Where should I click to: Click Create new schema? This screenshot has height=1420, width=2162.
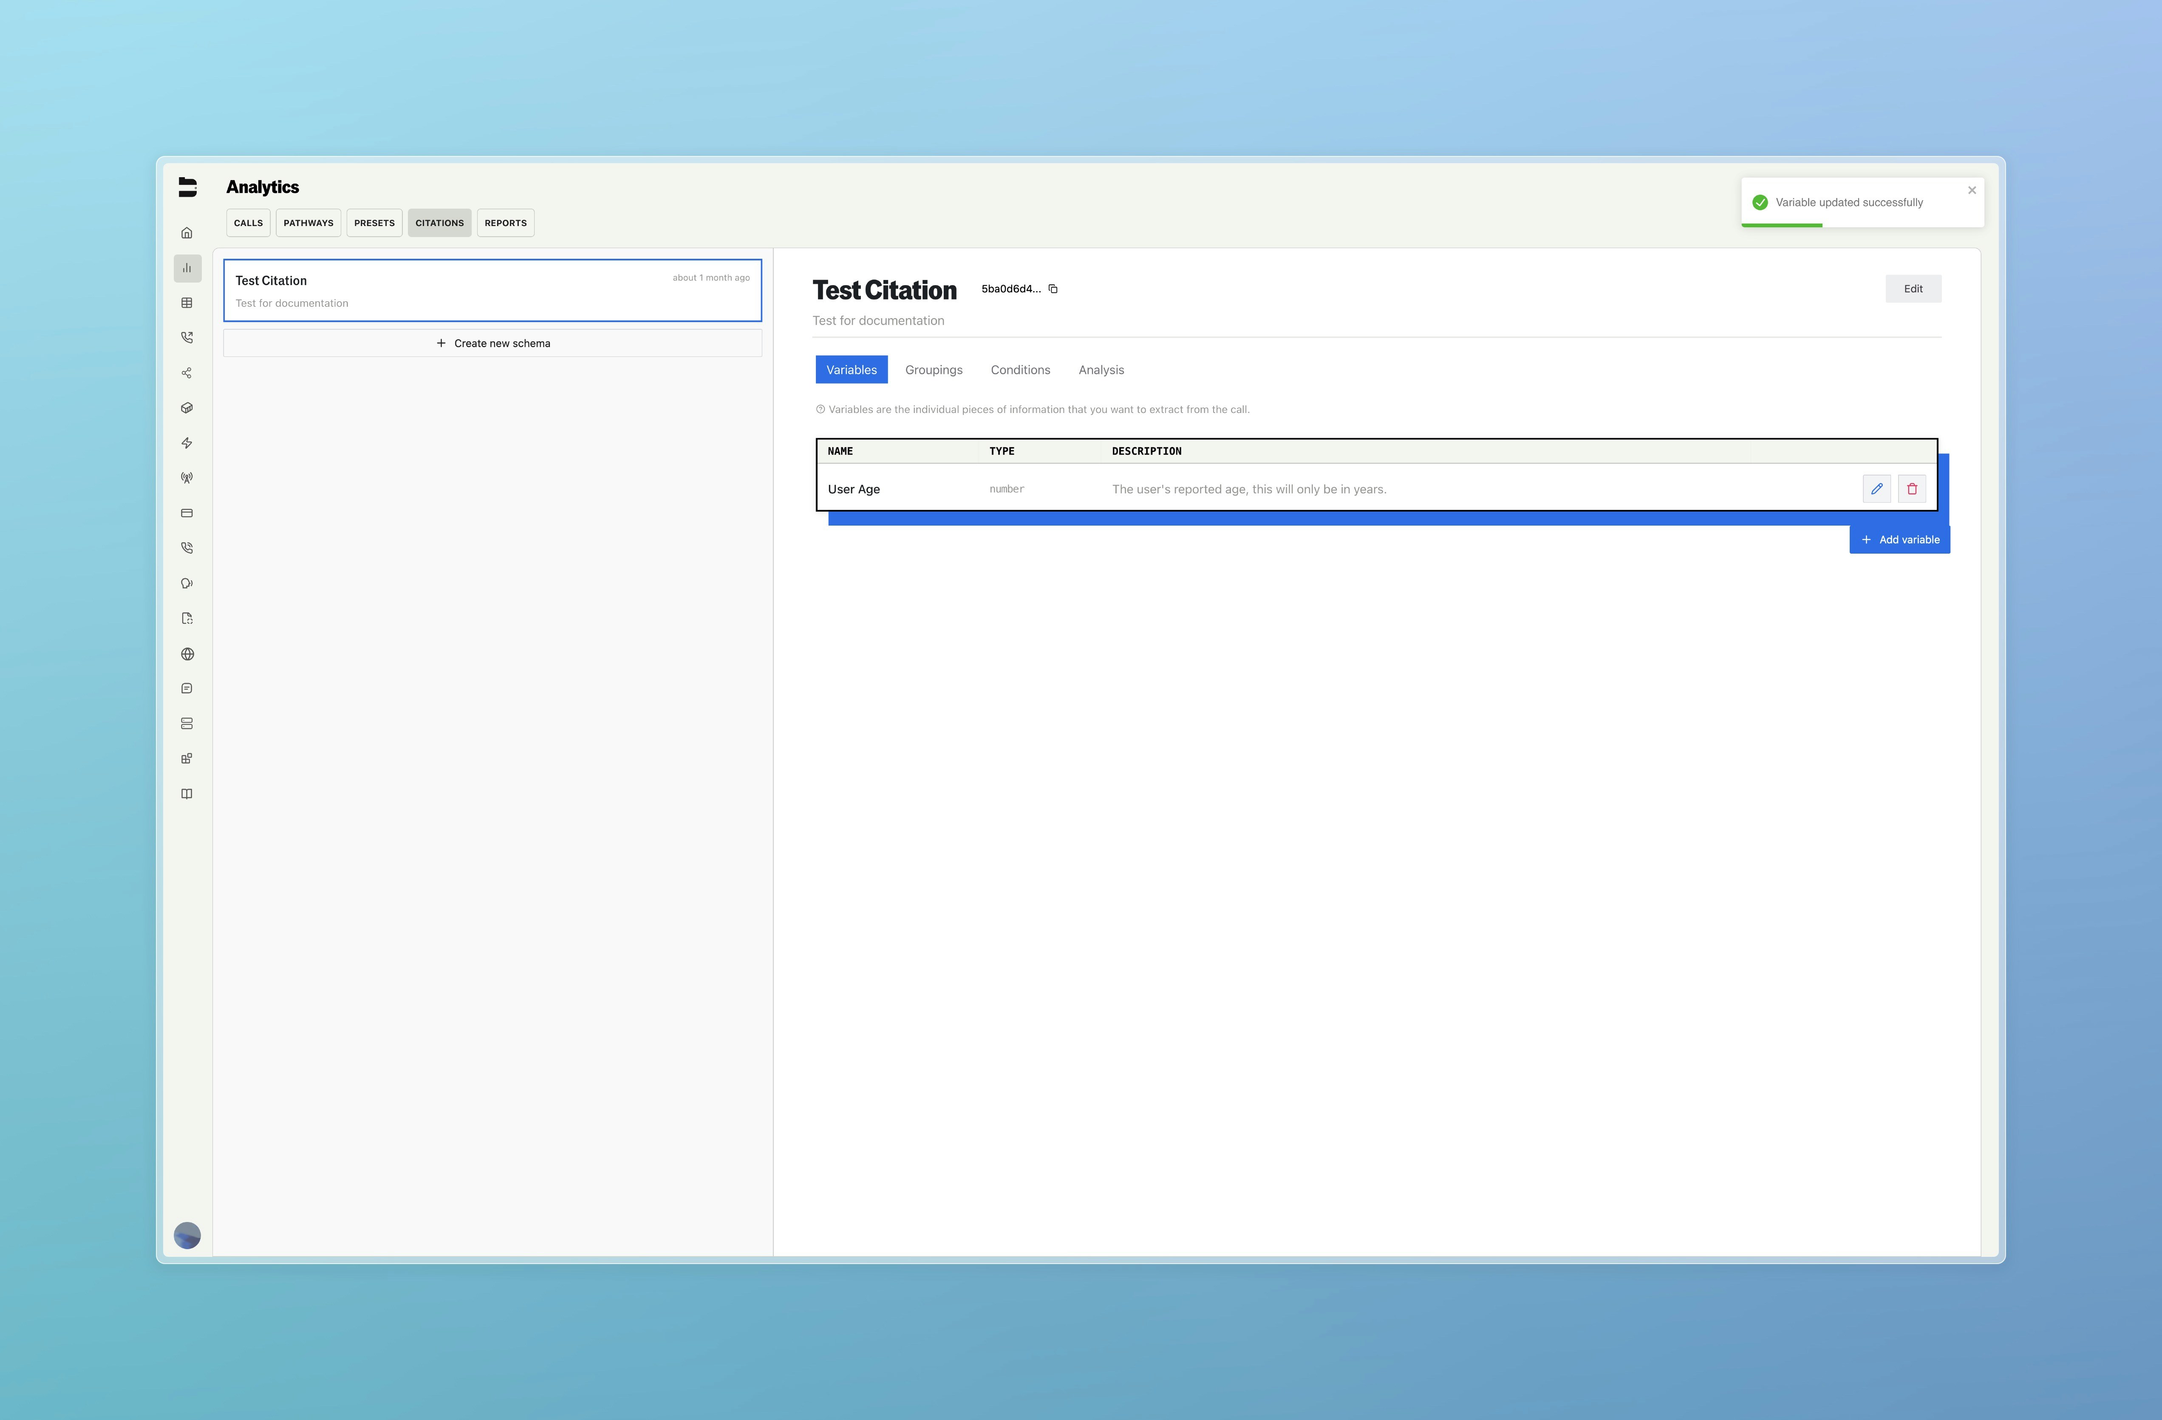point(492,343)
